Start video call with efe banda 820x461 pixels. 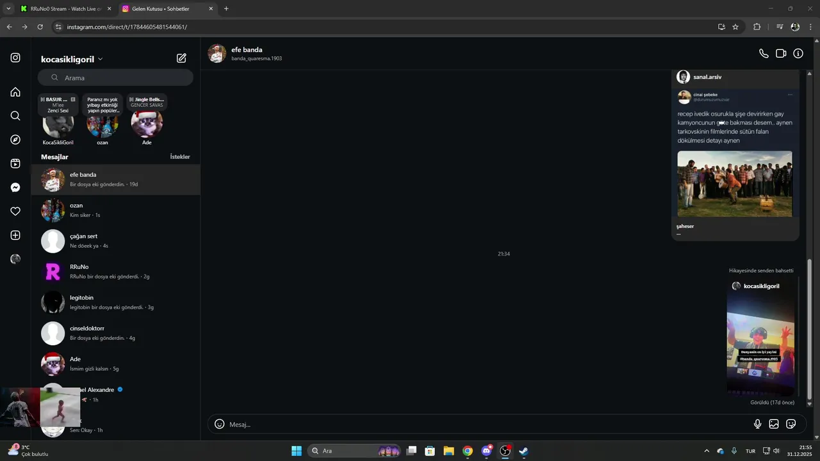[x=781, y=54]
